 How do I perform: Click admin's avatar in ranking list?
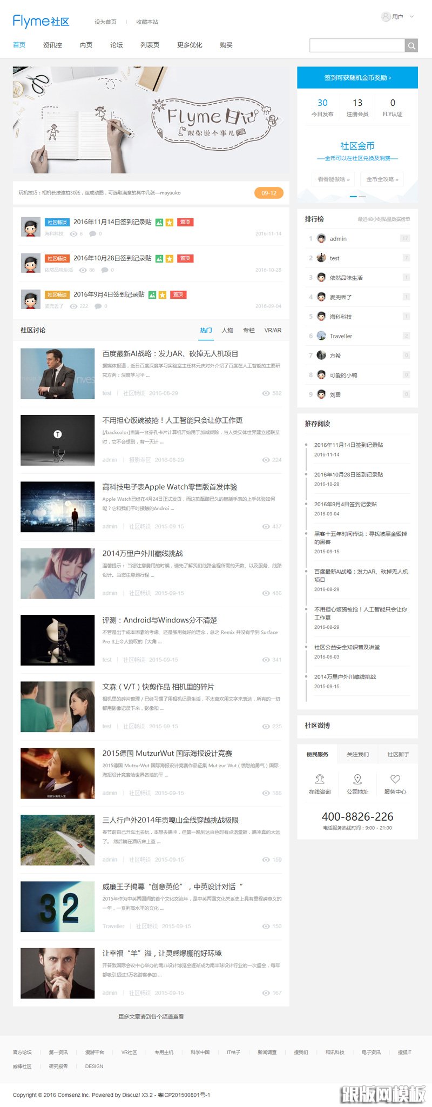(321, 238)
